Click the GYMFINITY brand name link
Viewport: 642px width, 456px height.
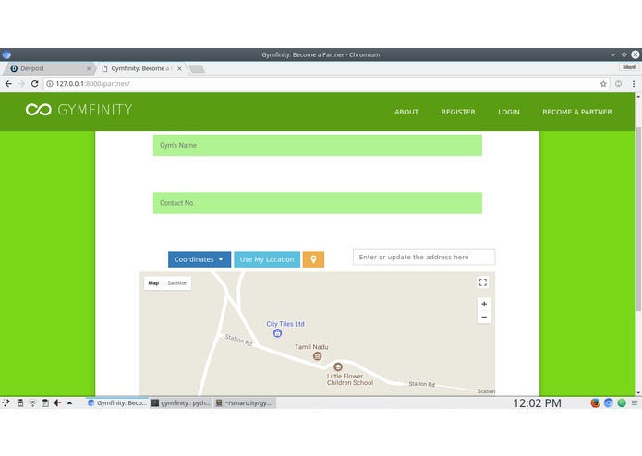95,110
